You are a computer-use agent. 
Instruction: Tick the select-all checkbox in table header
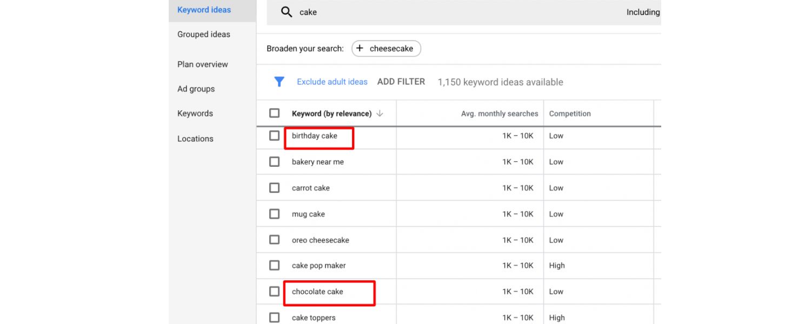click(x=274, y=113)
